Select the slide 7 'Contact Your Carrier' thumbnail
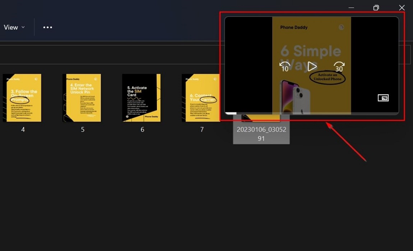The height and width of the screenshot is (251, 413). (x=201, y=98)
